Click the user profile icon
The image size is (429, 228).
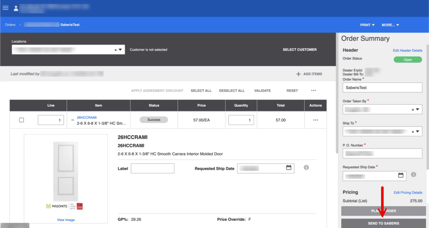point(16,8)
